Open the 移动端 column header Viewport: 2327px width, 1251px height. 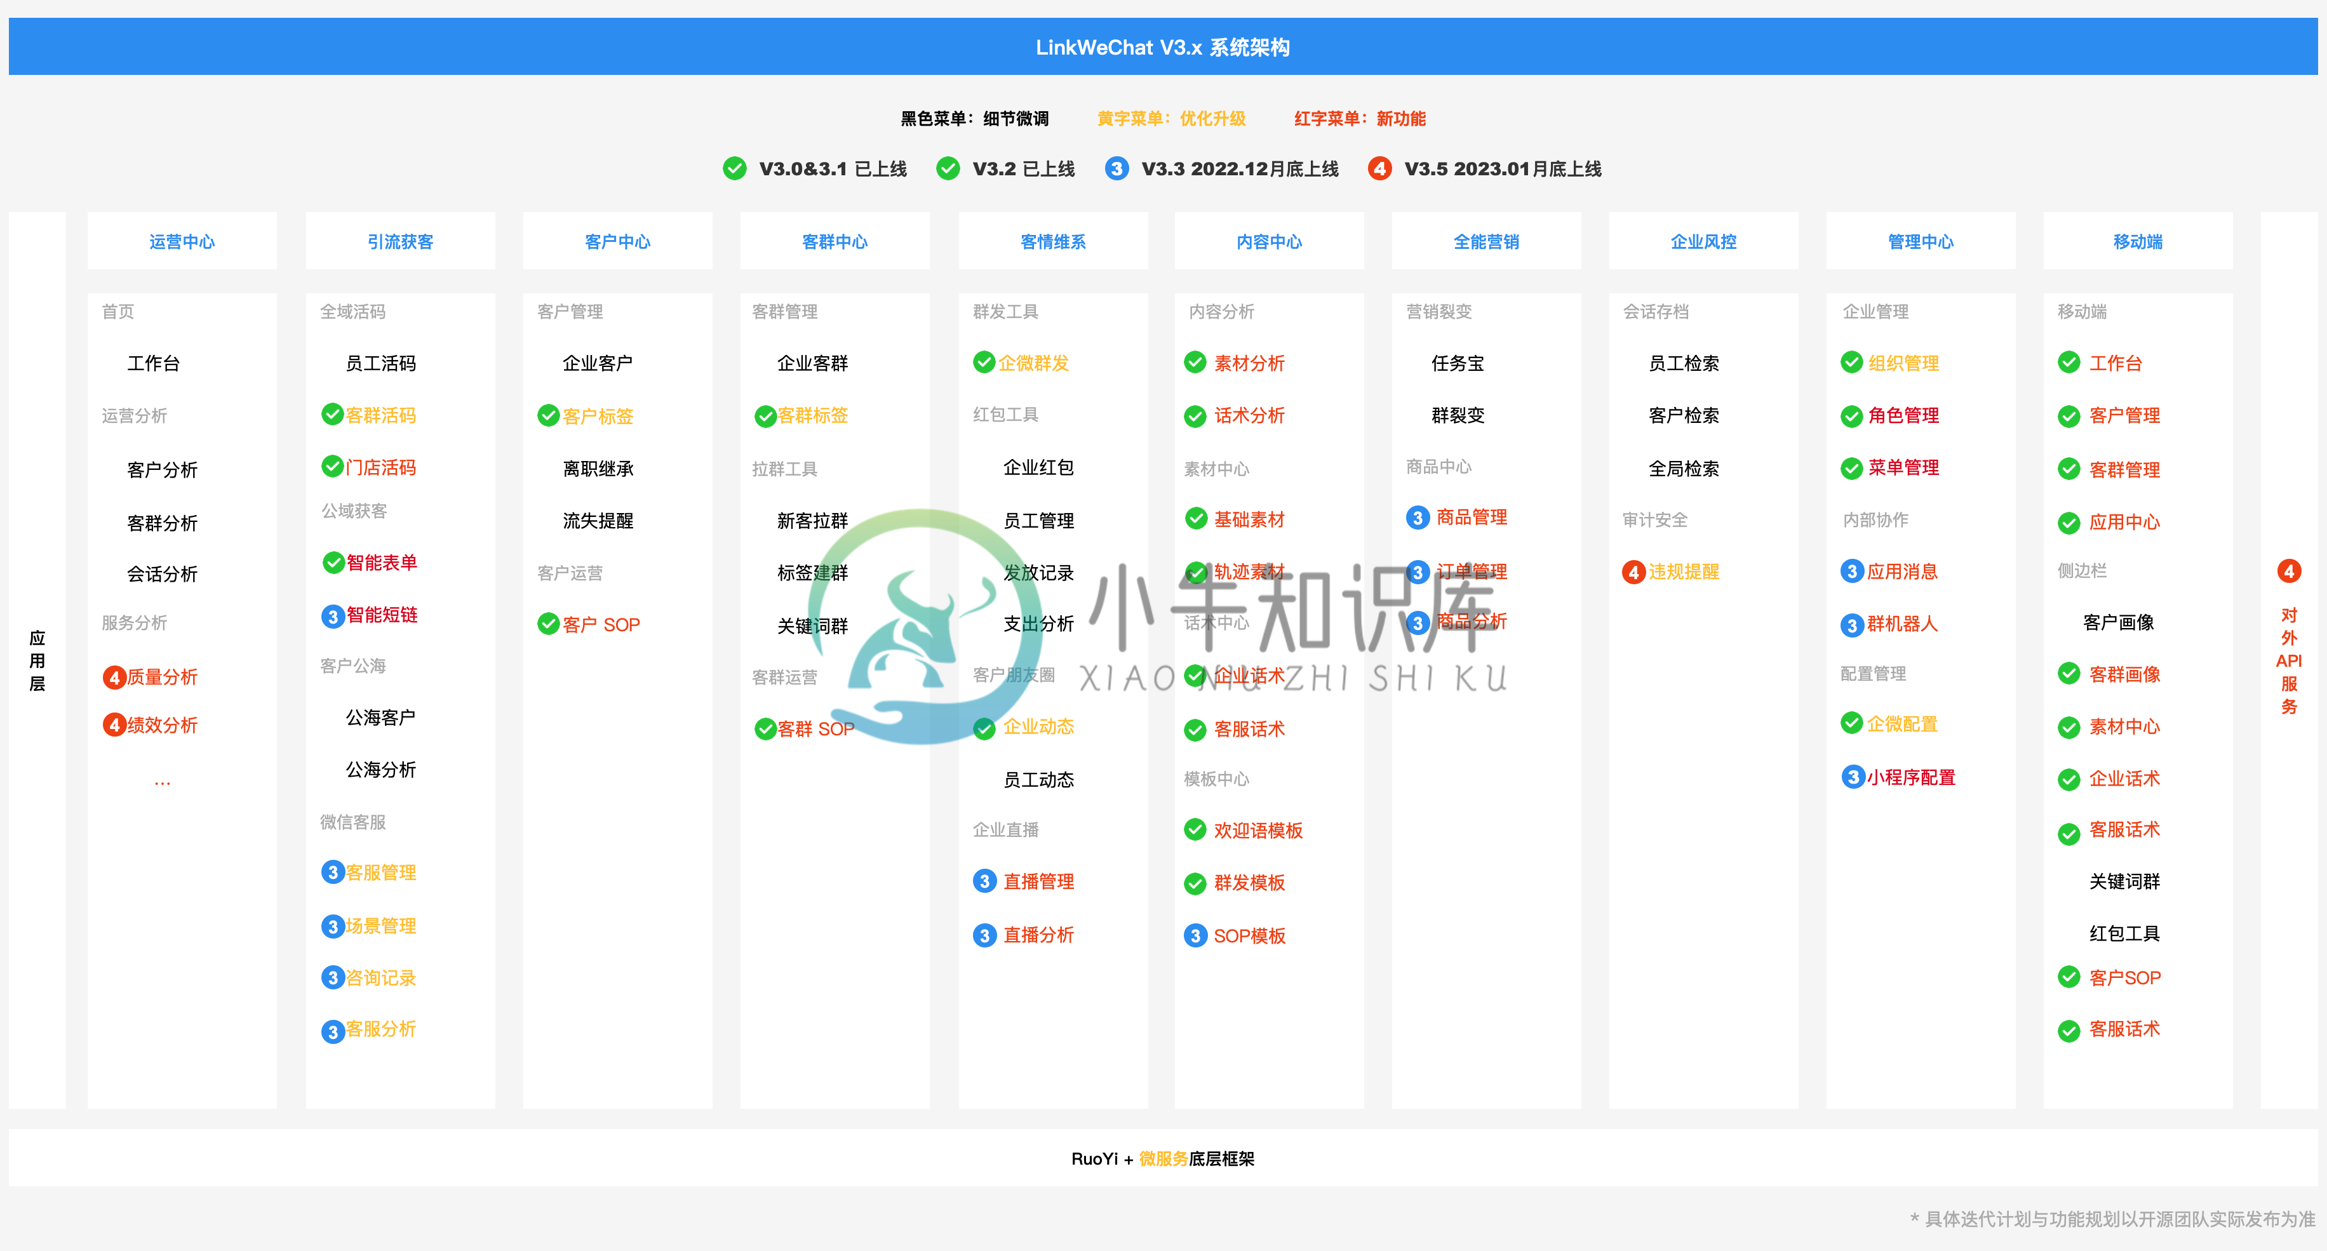click(2137, 241)
